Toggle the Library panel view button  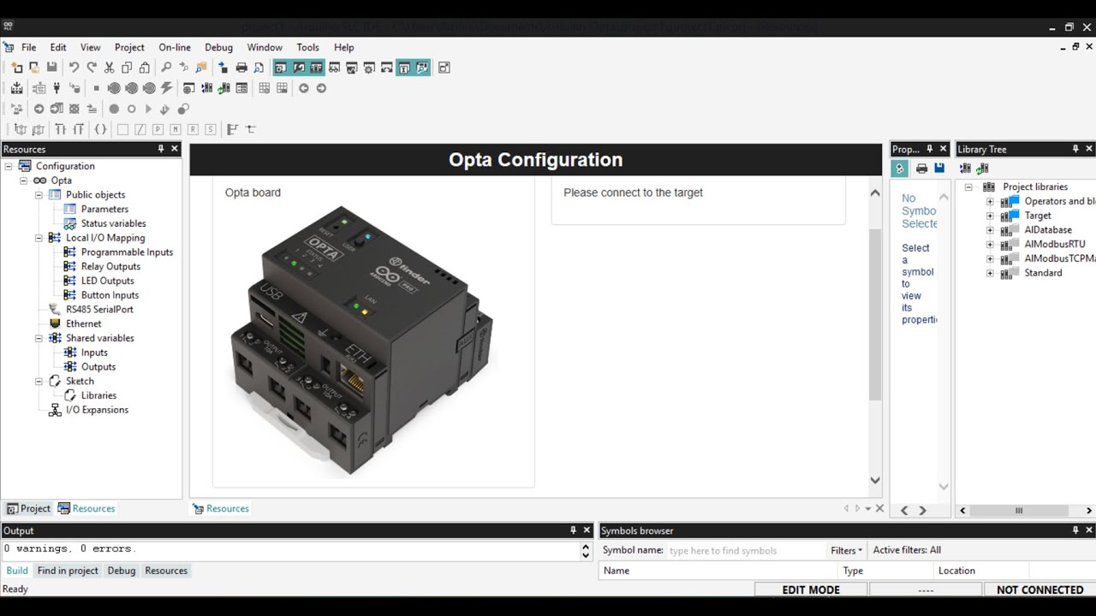pyautogui.click(x=316, y=68)
